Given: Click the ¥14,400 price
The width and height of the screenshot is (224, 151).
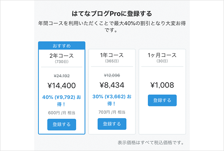Looking at the screenshot, I should click(61, 86).
